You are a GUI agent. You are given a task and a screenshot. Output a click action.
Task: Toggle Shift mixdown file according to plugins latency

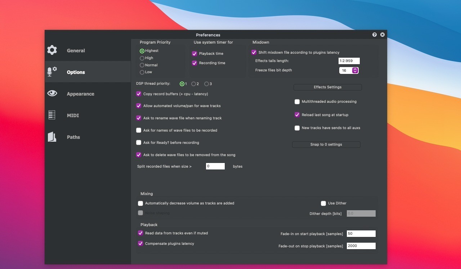click(x=254, y=52)
